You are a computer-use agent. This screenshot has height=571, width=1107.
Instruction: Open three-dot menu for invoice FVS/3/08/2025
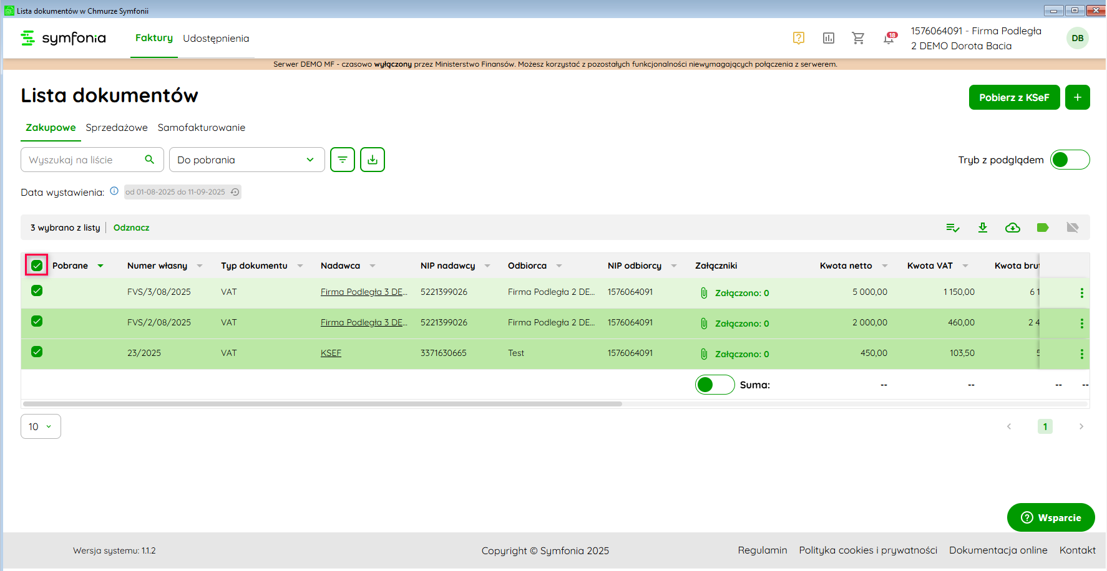[1081, 293]
